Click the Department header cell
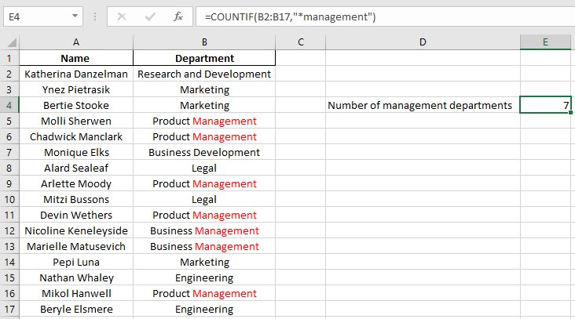 204,58
